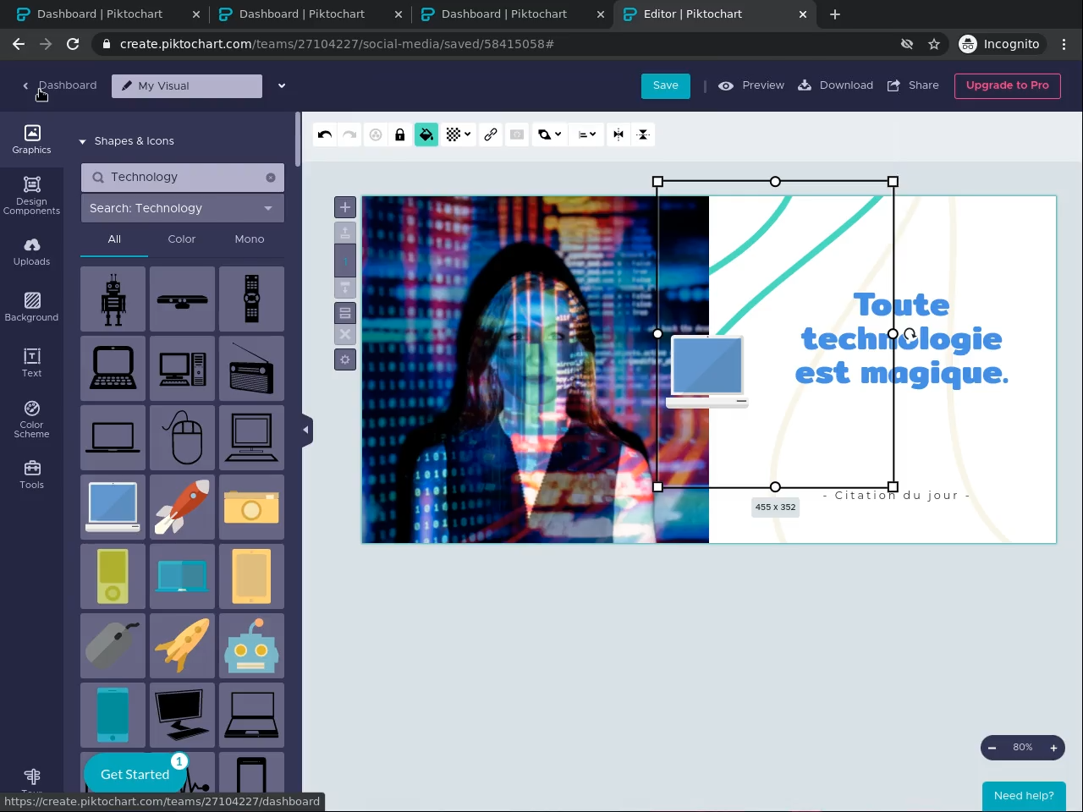Insert the red rocket icon thumbnail
This screenshot has width=1083, height=812.
[x=183, y=507]
